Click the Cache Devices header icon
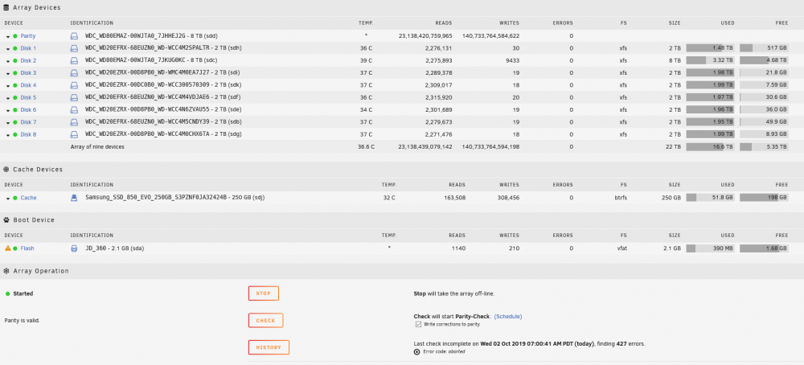The image size is (804, 365). 6,169
